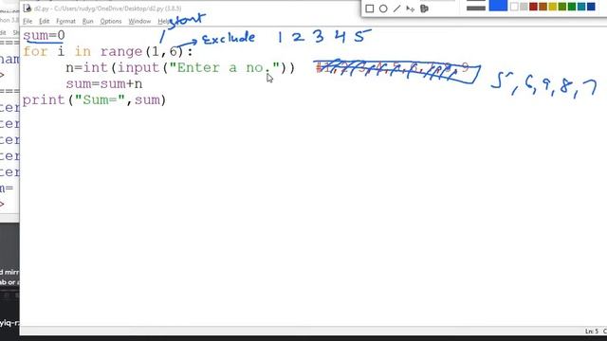607x341 pixels.
Task: Open the Edit menu
Action: [45, 21]
